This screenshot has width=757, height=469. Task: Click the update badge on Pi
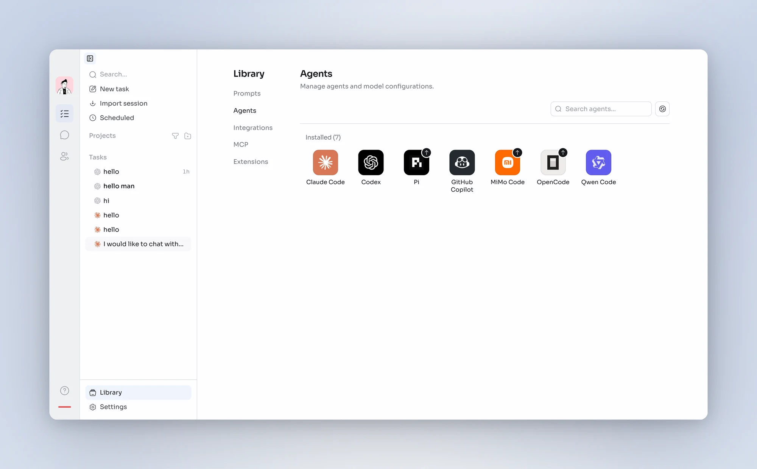click(427, 153)
